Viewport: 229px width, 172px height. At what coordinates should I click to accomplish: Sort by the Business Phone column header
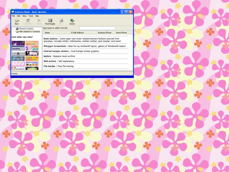105,33
